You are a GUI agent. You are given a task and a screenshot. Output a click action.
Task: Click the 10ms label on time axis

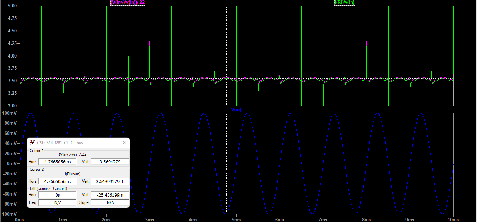453,220
